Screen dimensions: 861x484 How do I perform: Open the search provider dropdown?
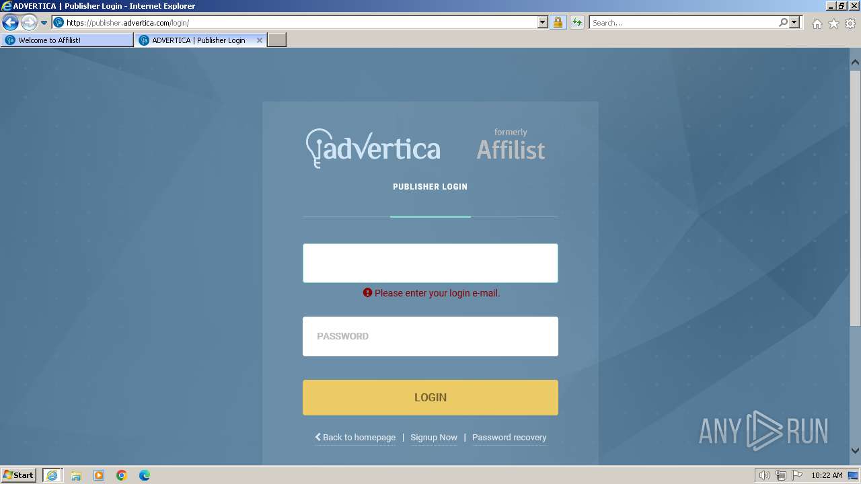click(794, 23)
